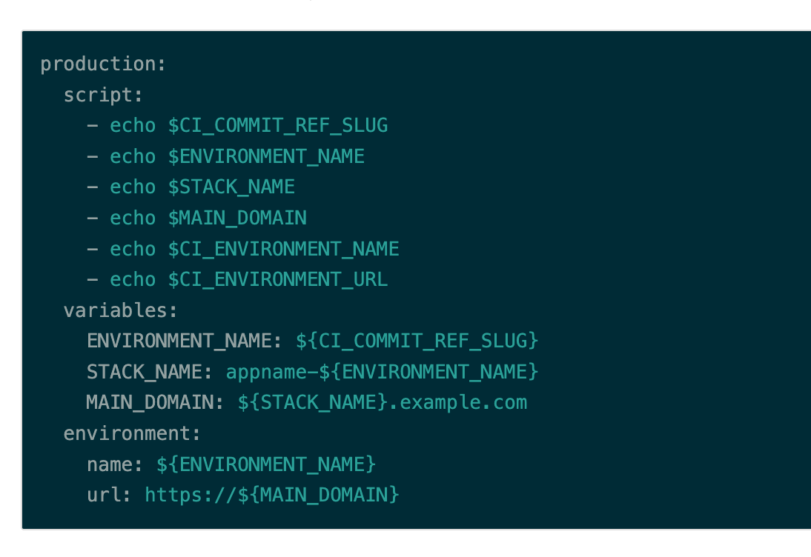This screenshot has width=811, height=557.
Task: Click the 'environment:' key
Action: coord(132,433)
